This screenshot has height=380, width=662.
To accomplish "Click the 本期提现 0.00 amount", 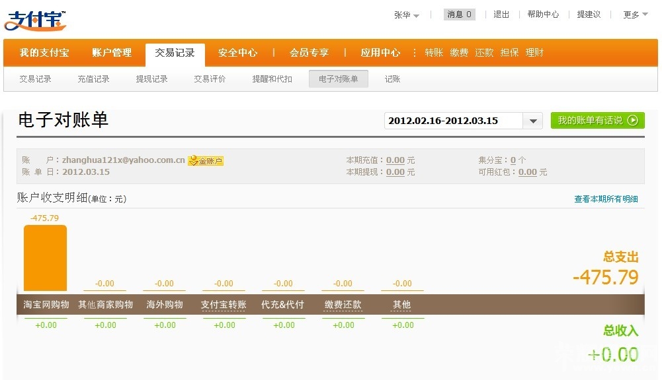I will [395, 172].
